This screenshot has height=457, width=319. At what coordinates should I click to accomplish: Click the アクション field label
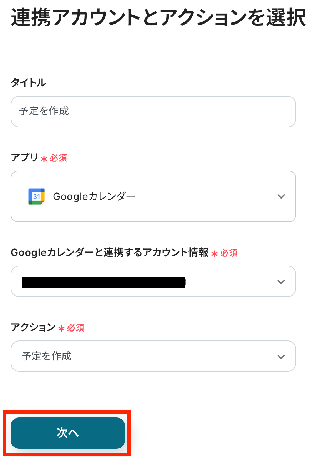(x=33, y=327)
